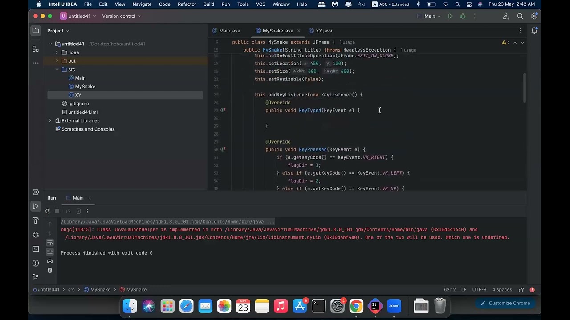Select Scratches and Consoles node
This screenshot has width=570, height=320.
[88, 129]
